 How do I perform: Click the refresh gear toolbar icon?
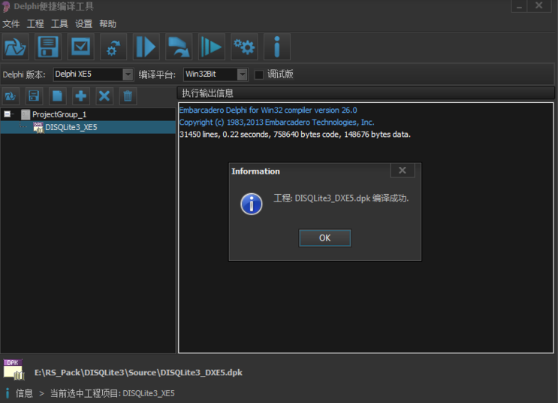[x=113, y=47]
